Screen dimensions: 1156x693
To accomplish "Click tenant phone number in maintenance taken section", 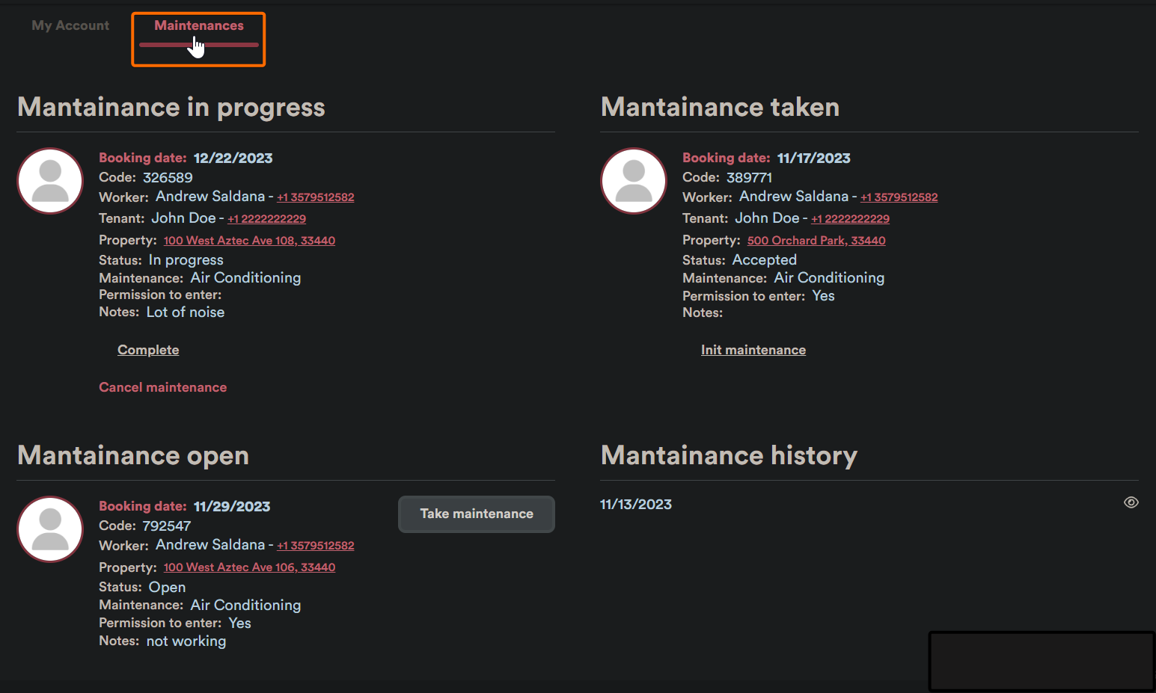I will 850,219.
